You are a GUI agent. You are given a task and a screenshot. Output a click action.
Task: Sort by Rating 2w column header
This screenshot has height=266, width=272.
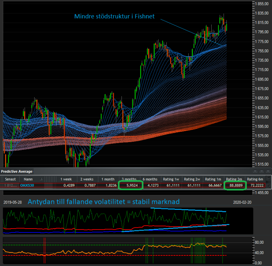pos(192,179)
